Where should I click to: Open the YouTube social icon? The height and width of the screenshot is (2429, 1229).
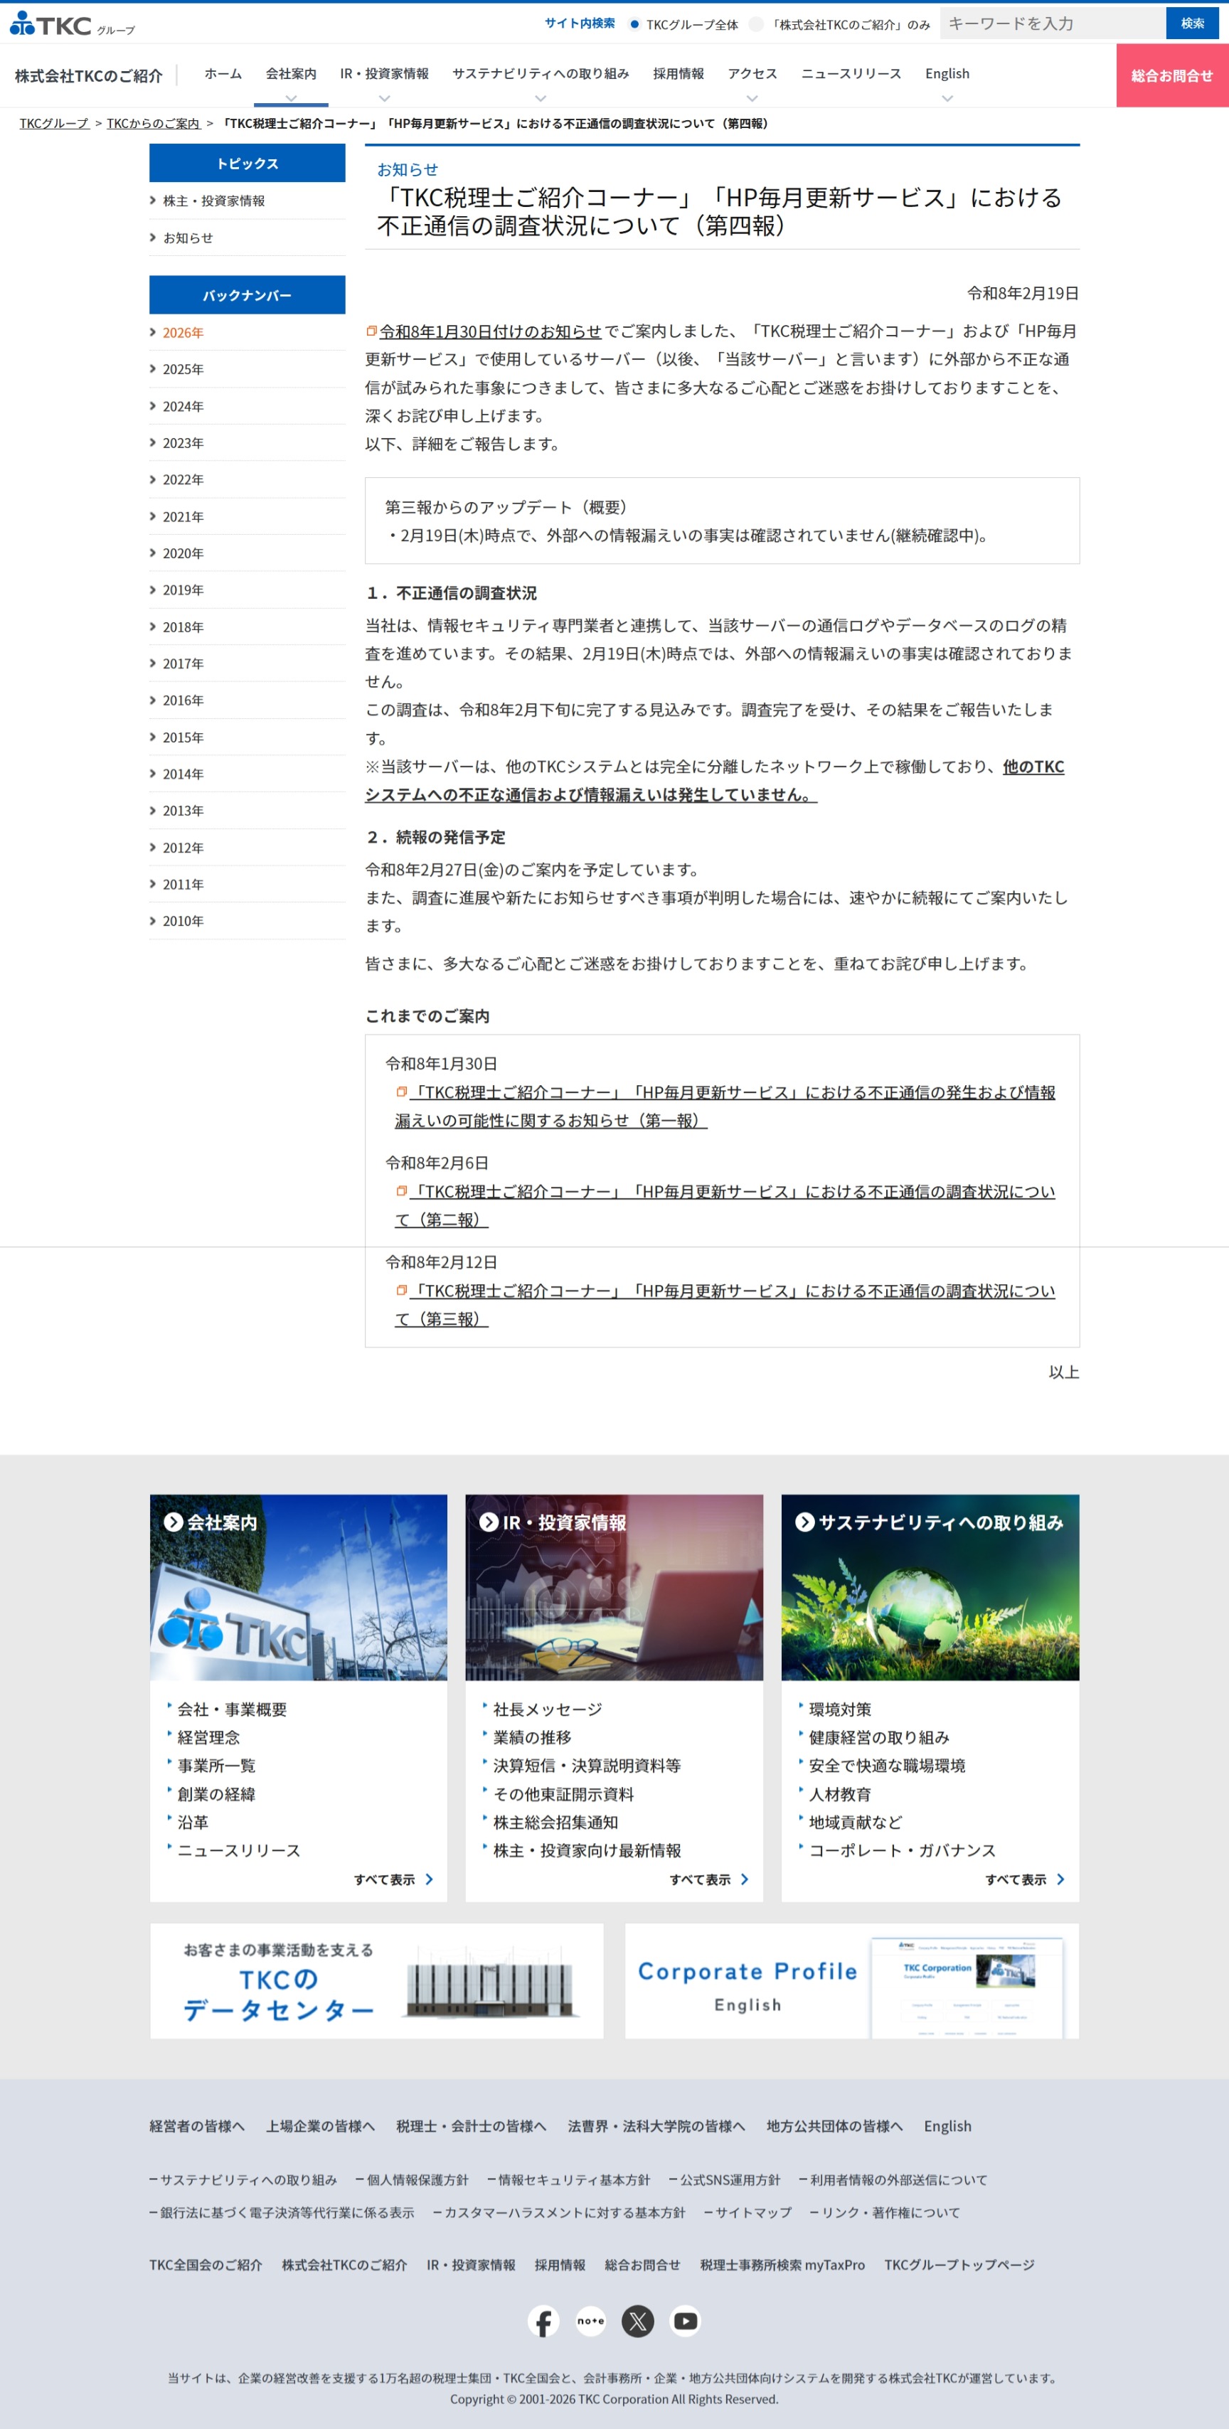point(686,2321)
